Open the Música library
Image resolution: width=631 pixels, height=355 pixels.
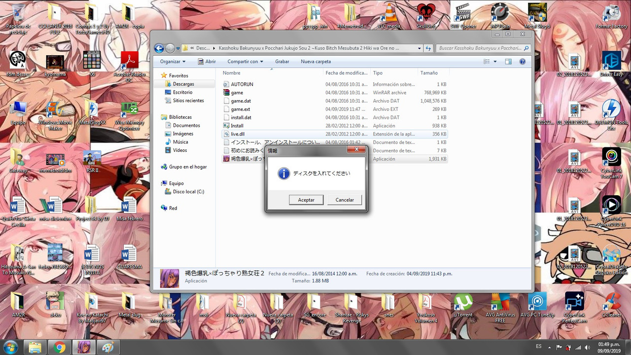click(180, 142)
